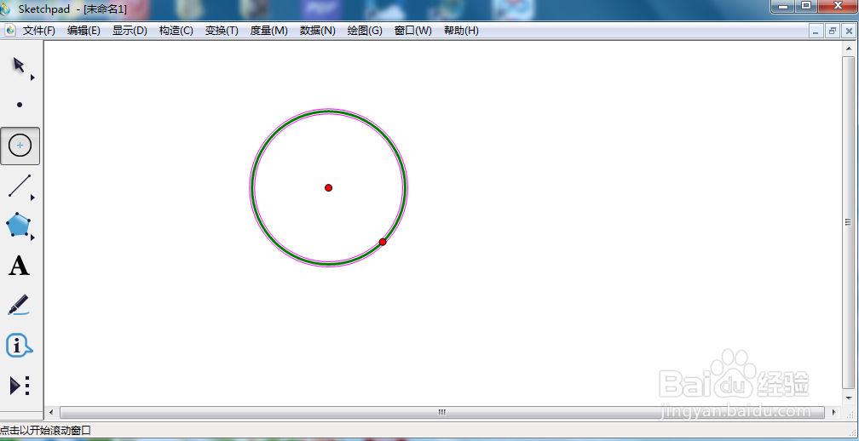Open the 变换(T) menu
The height and width of the screenshot is (441, 859).
tap(222, 31)
